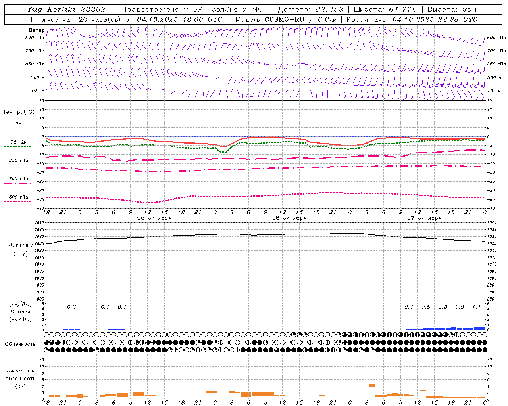Image resolution: width=508 pixels, height=406 pixels.
Task: Click Рассчитано: 04.10.2025 22:38 UTC text
Action: tap(412, 19)
